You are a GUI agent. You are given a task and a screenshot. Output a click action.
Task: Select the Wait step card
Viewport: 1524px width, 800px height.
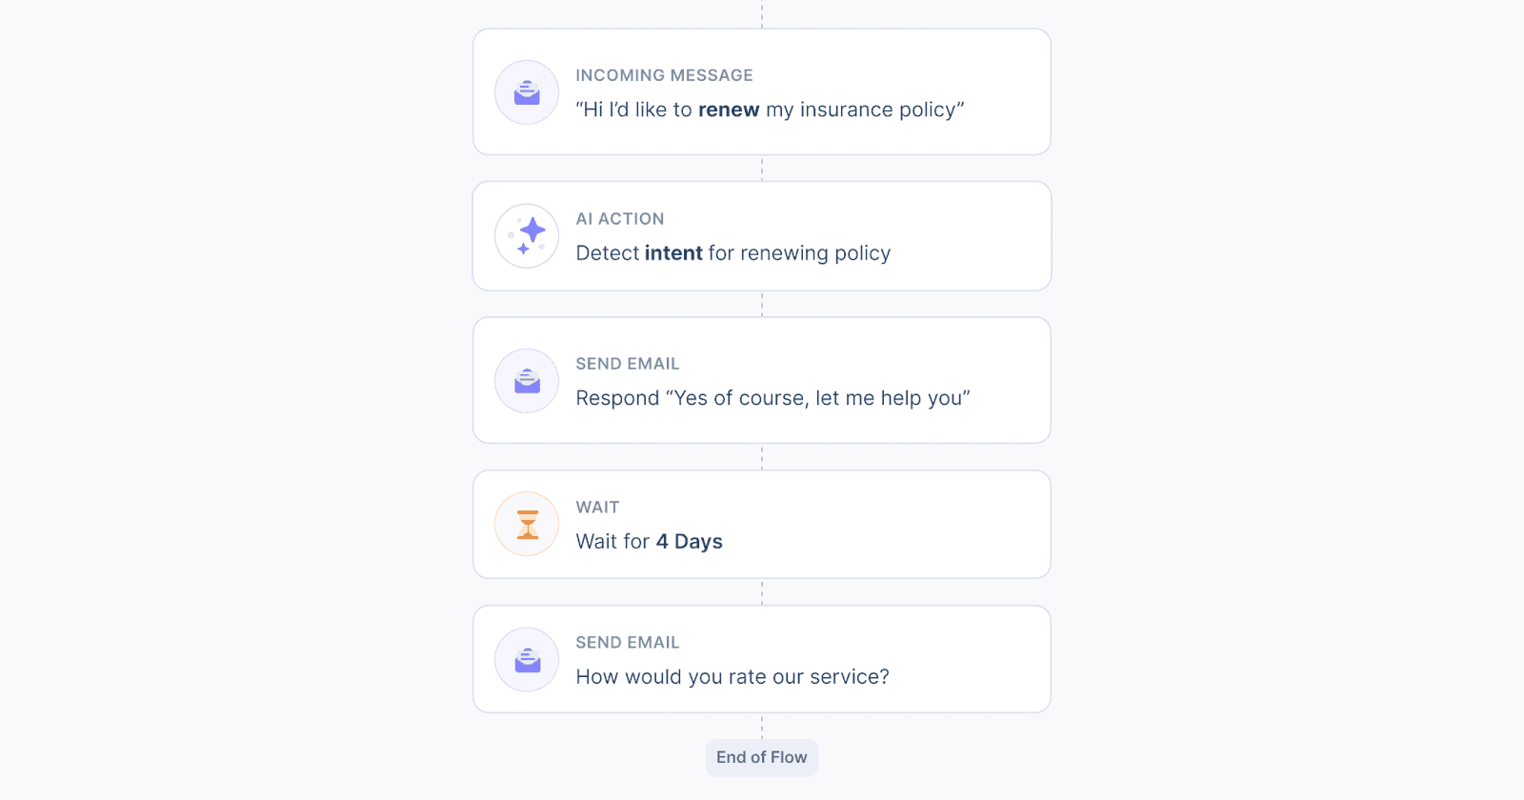point(762,524)
